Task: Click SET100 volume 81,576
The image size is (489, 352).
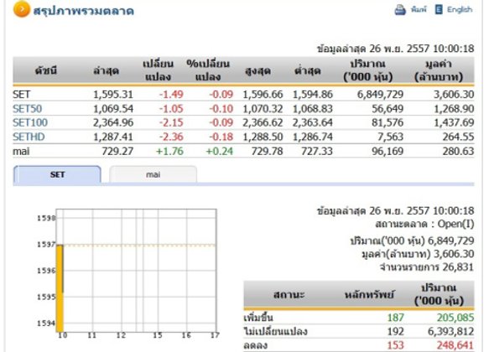Action: (388, 122)
